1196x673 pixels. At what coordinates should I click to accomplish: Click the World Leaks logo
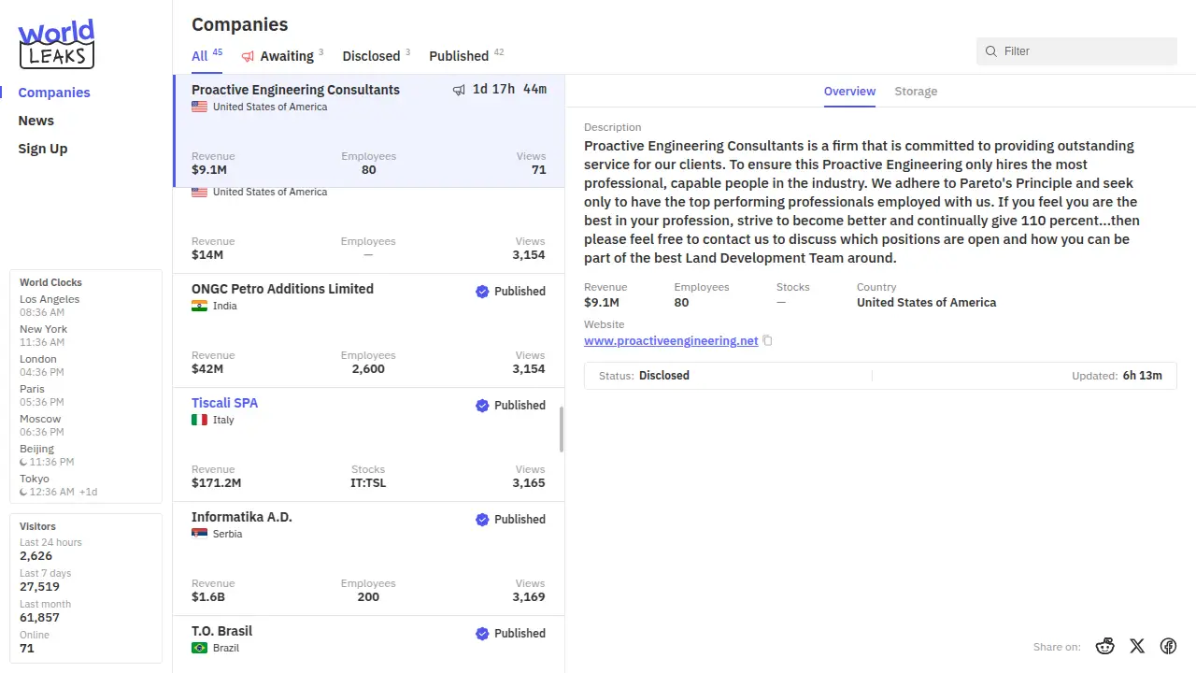pos(56,44)
